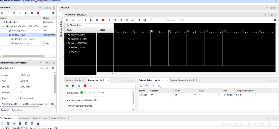Open Programming file dropdown arrow
Image resolution: width=279 pixels, height=129 pixels.
55,104
